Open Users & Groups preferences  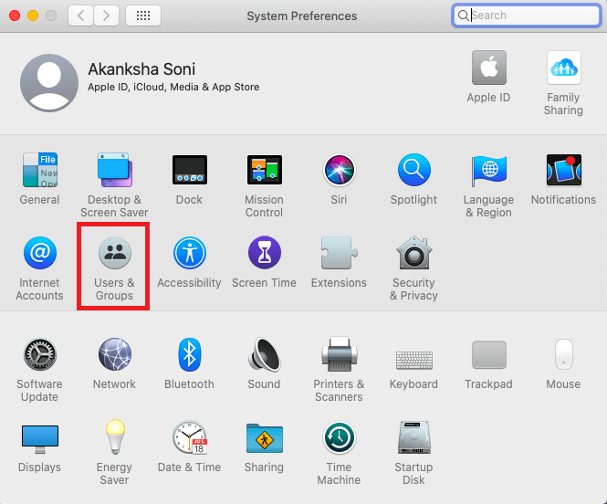[x=114, y=254]
